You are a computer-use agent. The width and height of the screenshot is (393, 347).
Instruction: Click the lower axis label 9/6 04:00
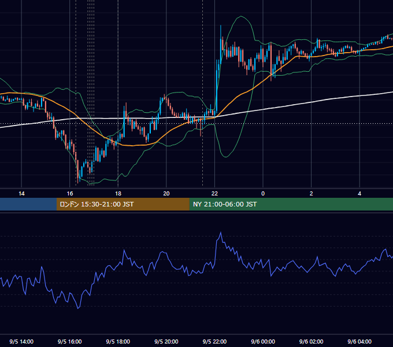(x=359, y=341)
